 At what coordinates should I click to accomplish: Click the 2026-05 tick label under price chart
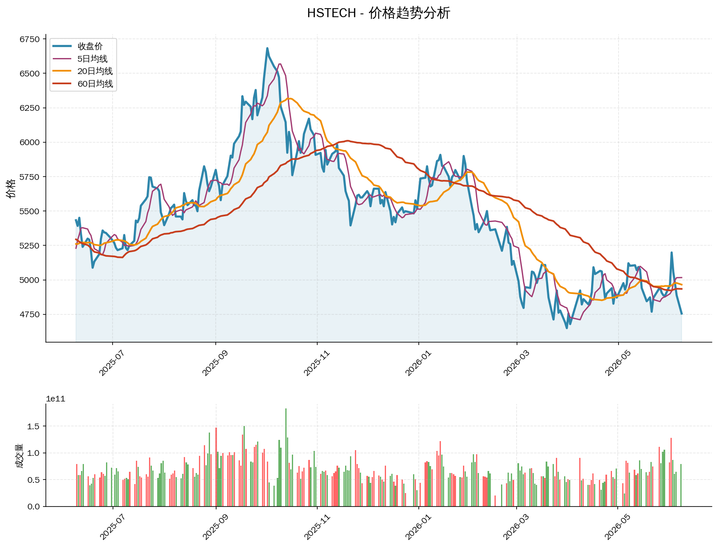point(617,363)
